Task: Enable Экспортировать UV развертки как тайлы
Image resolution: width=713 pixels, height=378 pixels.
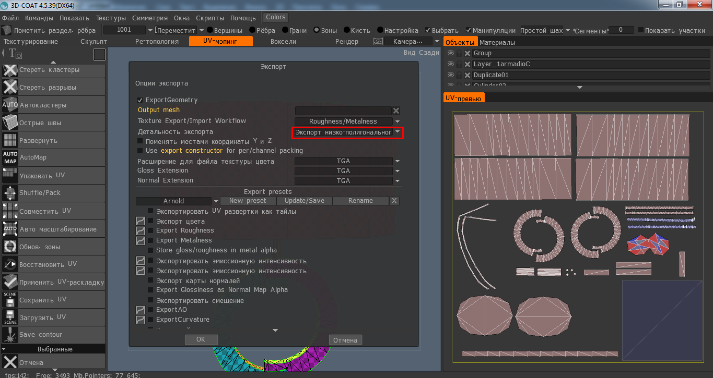Action: click(150, 211)
